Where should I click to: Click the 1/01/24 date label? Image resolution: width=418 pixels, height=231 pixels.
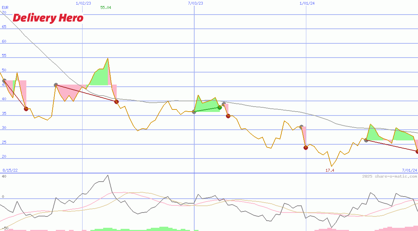pyautogui.click(x=307, y=3)
